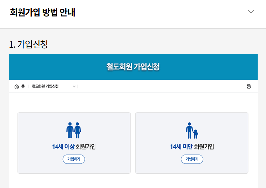The image size is (266, 188).
Task: Print the page with the printer icon
Action: tap(248, 86)
